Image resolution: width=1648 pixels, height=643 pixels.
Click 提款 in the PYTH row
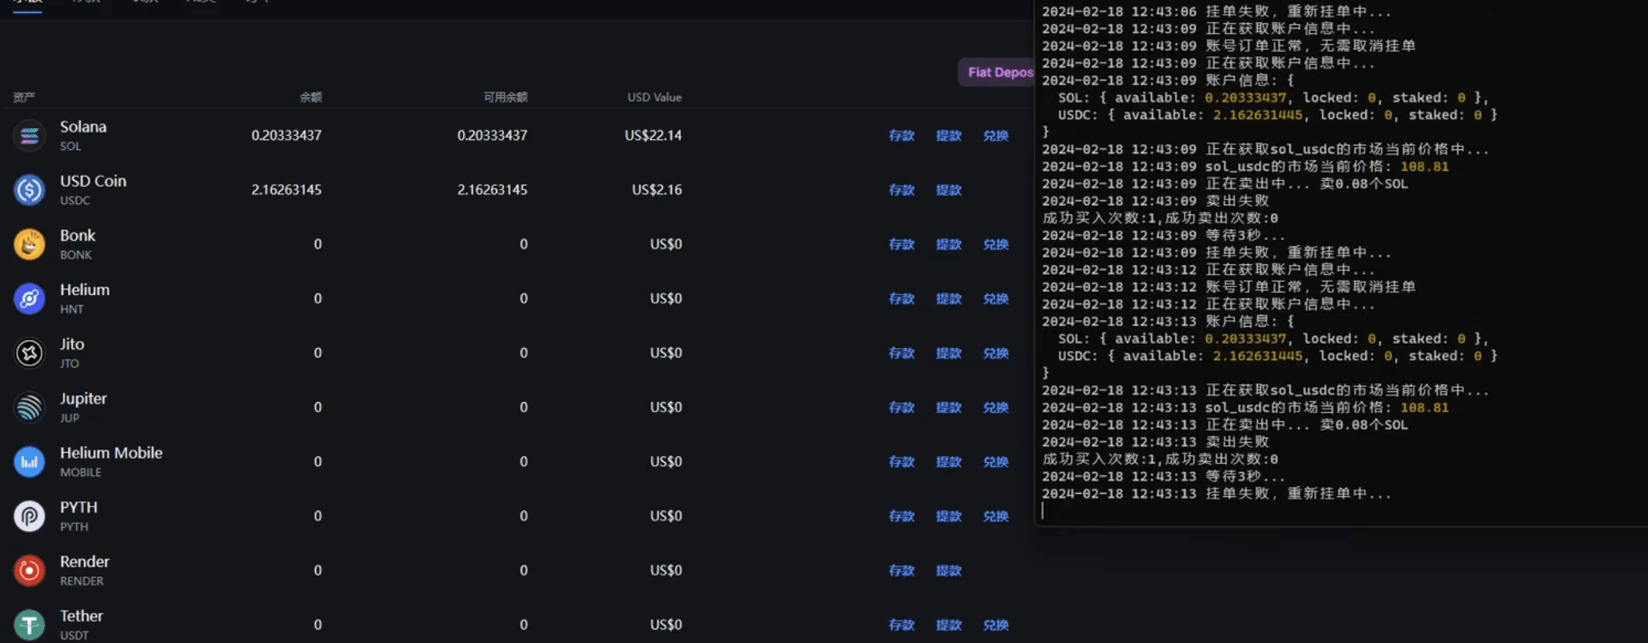pyautogui.click(x=949, y=516)
